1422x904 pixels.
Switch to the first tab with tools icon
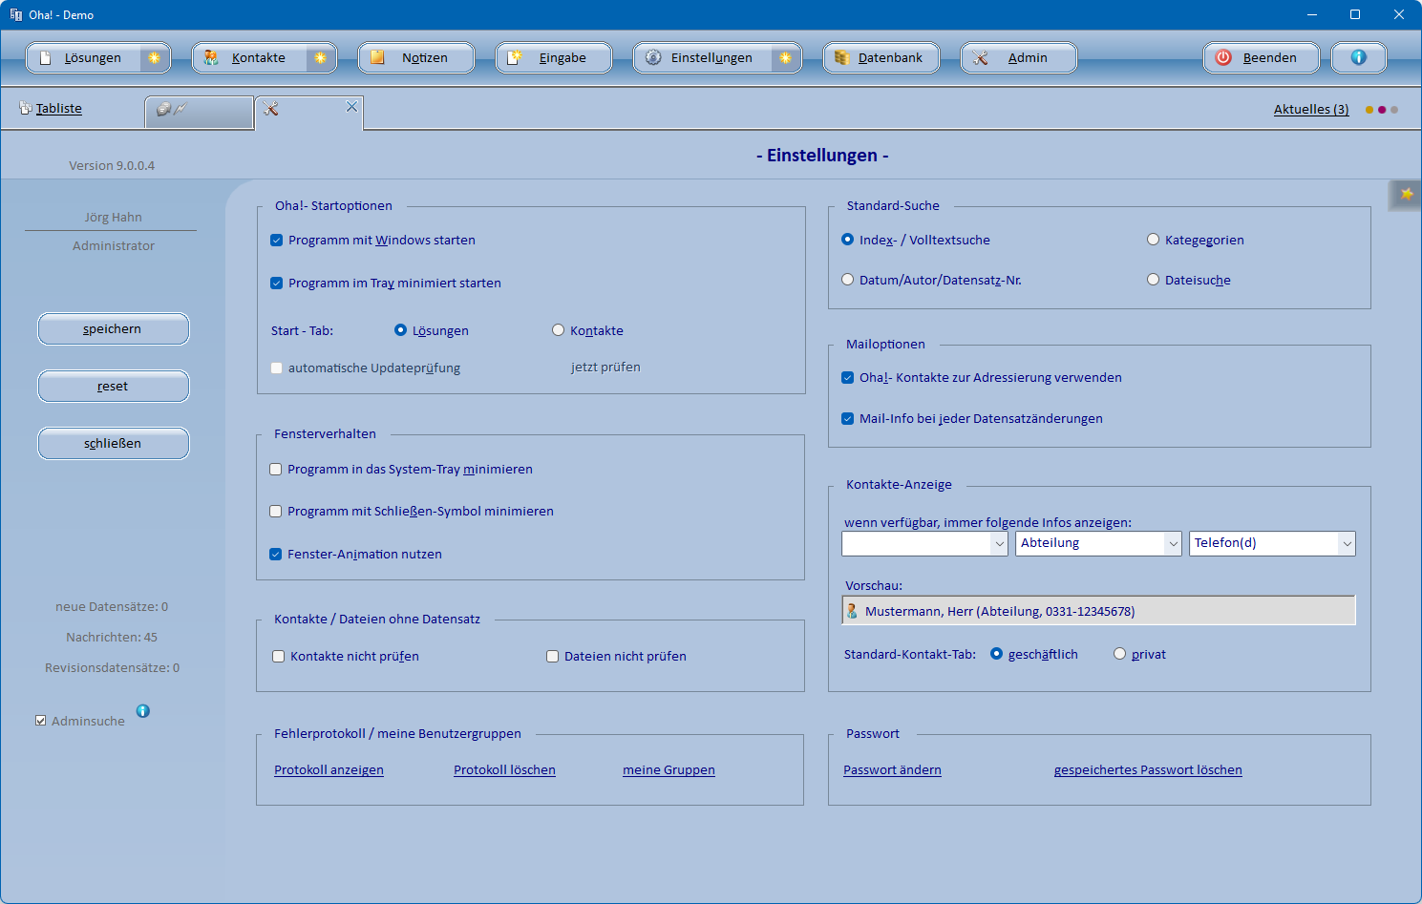(x=199, y=111)
